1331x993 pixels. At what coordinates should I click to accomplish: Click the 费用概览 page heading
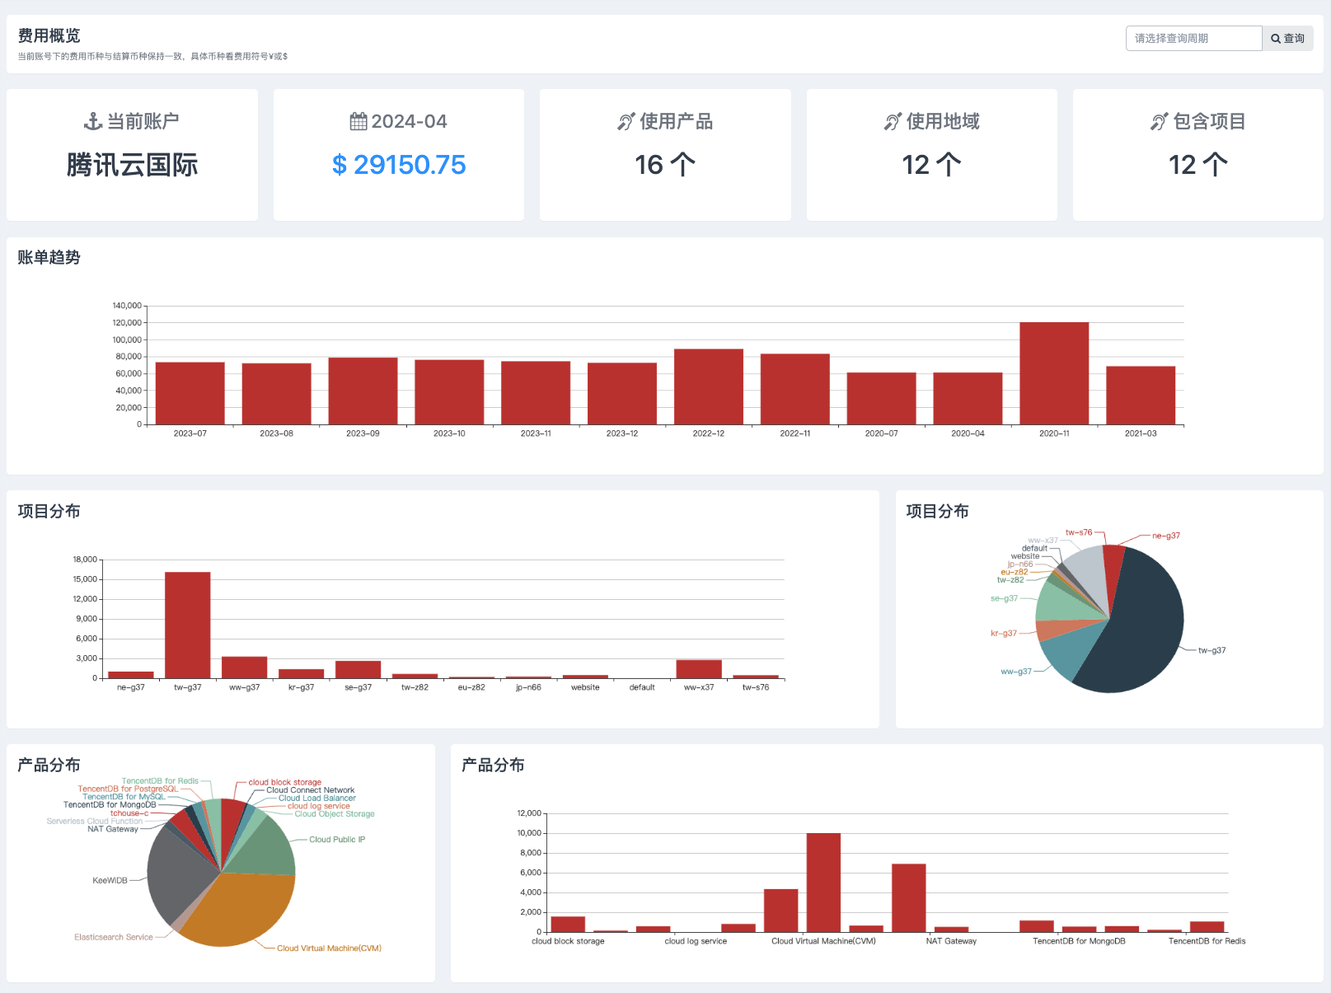[x=49, y=35]
